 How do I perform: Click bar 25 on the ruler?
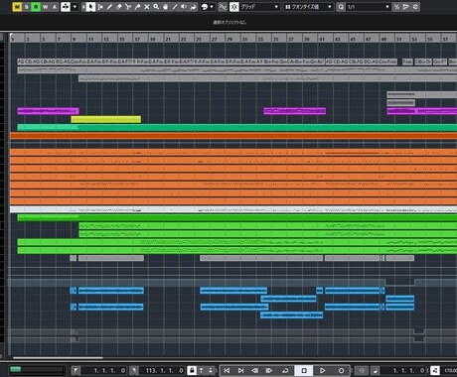point(199,39)
